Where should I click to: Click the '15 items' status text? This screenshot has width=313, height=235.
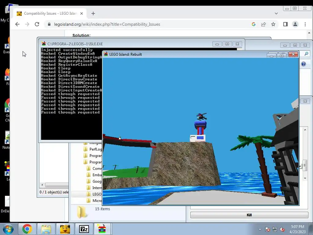point(102,209)
